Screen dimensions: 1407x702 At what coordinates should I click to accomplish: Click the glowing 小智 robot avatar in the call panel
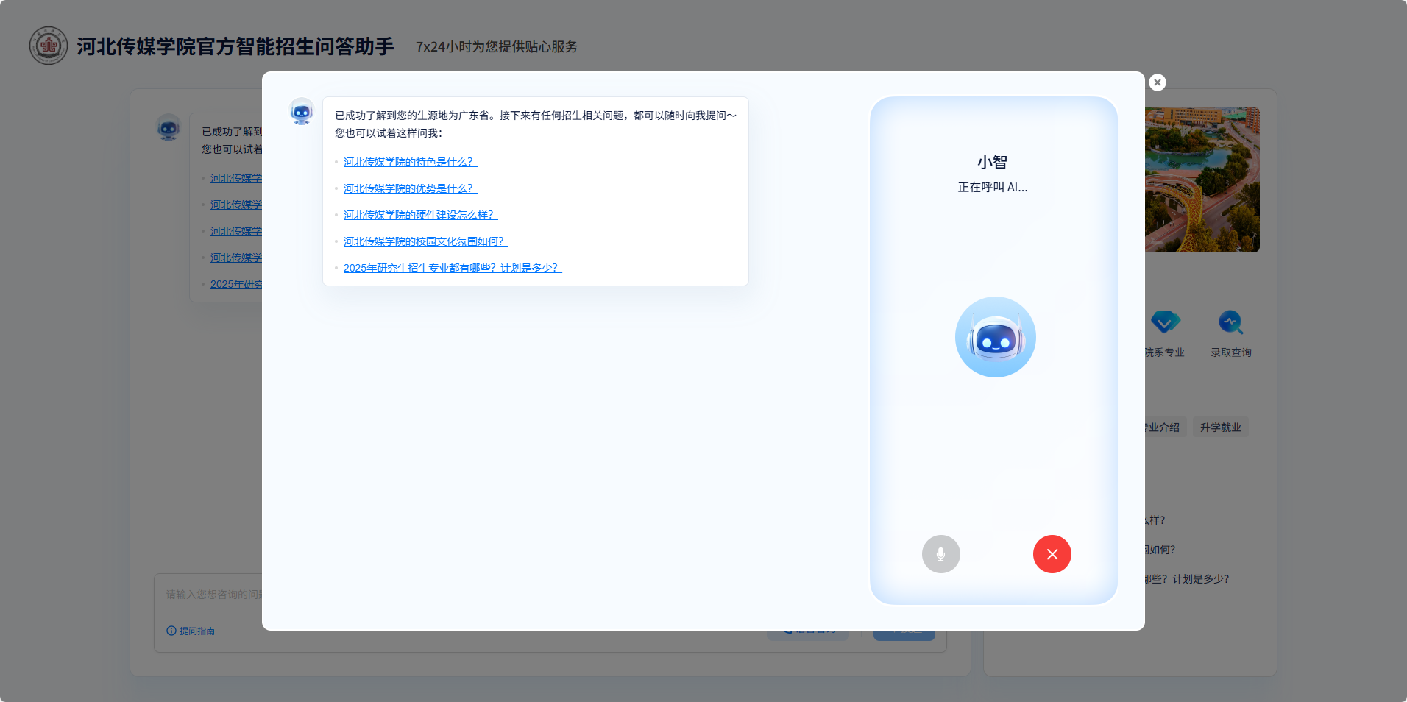[995, 336]
